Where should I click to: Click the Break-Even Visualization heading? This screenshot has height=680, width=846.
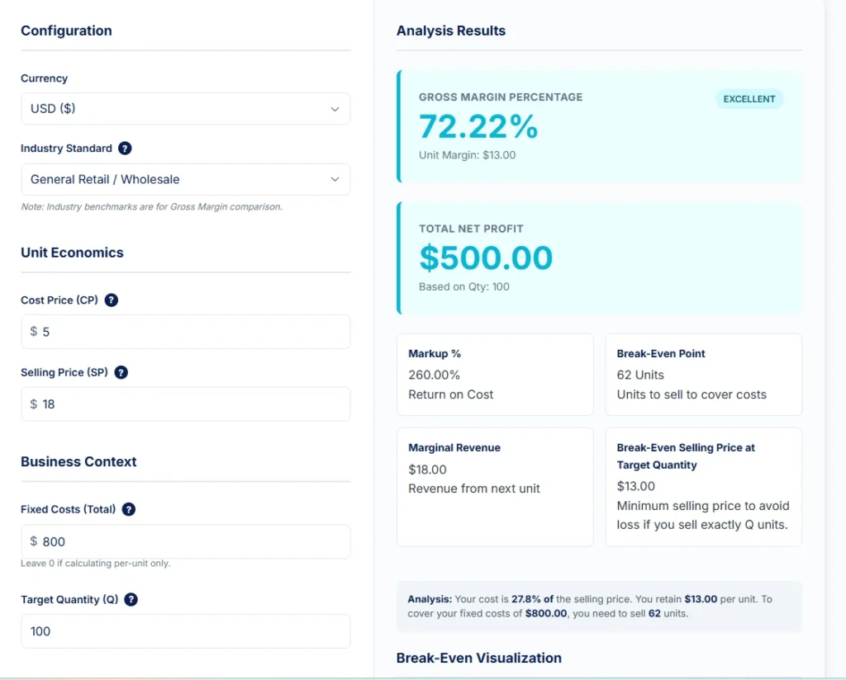pyautogui.click(x=478, y=658)
